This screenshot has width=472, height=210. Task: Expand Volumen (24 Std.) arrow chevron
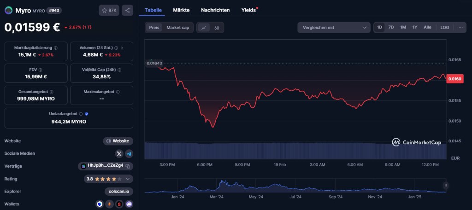[x=122, y=48]
